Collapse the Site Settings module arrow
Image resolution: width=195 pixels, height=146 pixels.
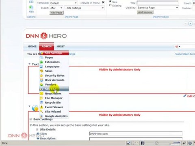(x=29, y=106)
